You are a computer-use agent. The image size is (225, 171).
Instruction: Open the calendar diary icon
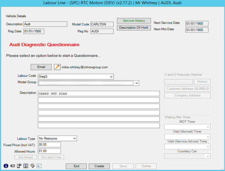click(26, 166)
